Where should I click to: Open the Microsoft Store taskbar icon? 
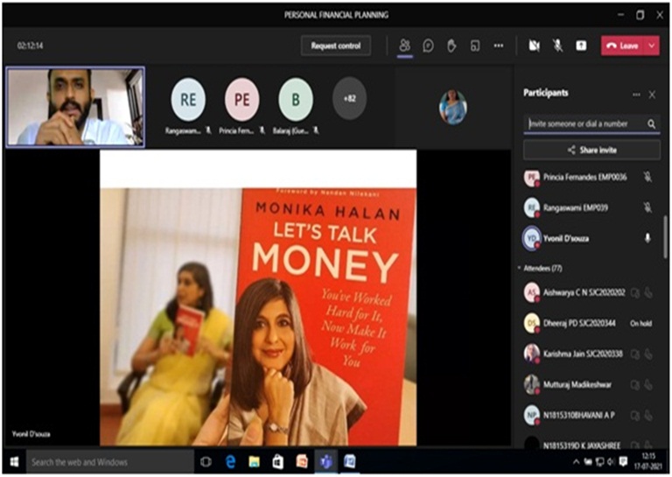[277, 462]
